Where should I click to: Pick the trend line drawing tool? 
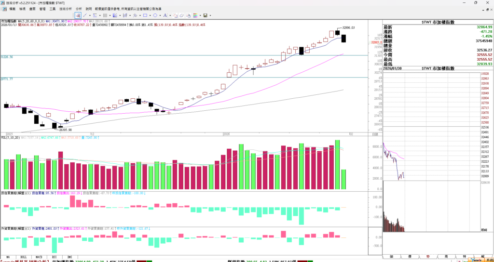coord(84,15)
